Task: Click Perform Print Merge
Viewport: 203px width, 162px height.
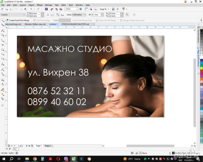Action: pos(106,20)
